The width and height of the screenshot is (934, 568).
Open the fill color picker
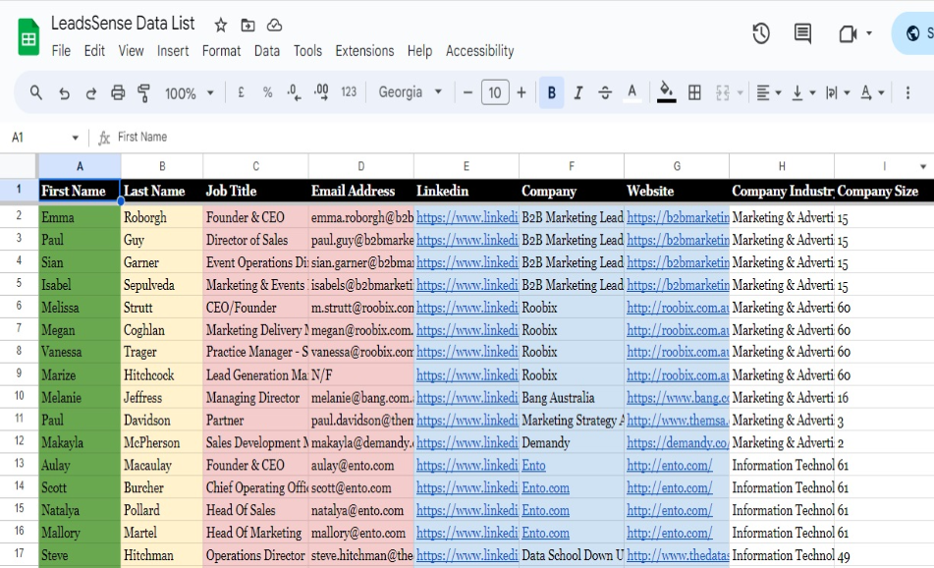(x=665, y=91)
